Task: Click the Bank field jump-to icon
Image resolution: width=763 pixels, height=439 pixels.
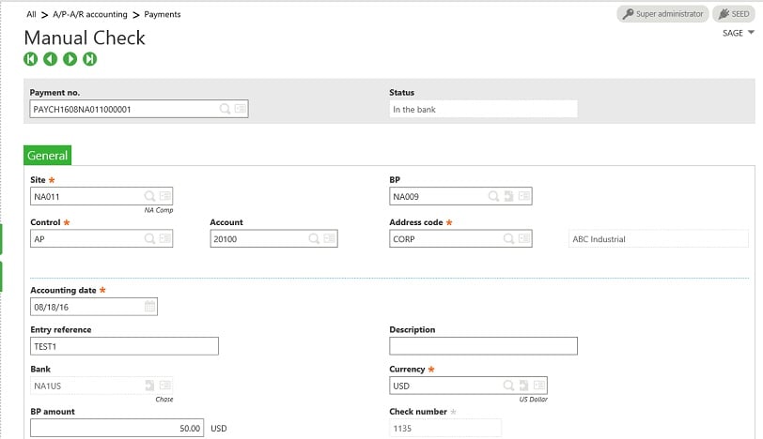Action: [149, 386]
